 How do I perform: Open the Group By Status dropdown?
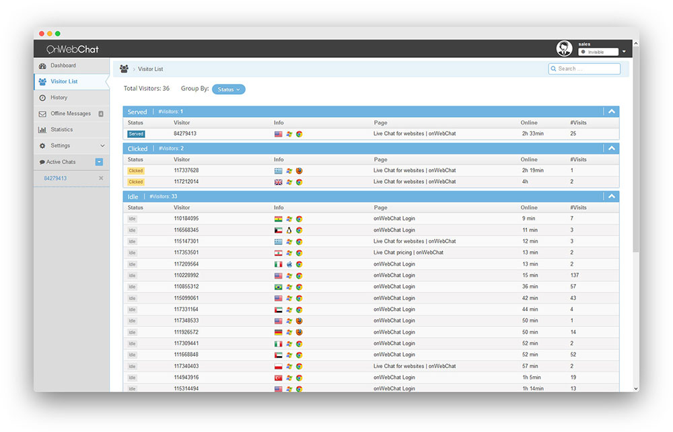click(228, 89)
